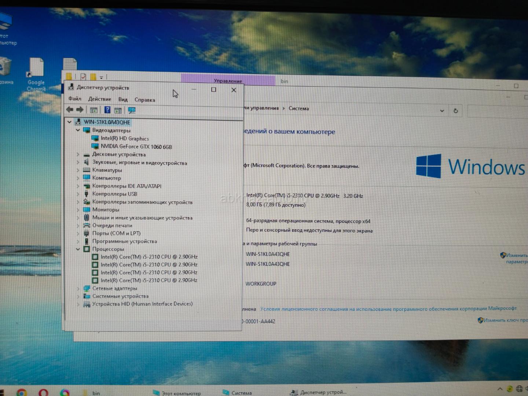The height and width of the screenshot is (396, 528).
Task: Click the Forward arrow in Device Manager toolbar
Action: pos(80,110)
